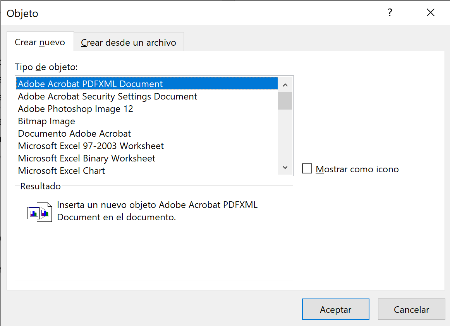Select Adobe Acrobat PDFXML Document entry
The image size is (450, 326).
[x=90, y=84]
